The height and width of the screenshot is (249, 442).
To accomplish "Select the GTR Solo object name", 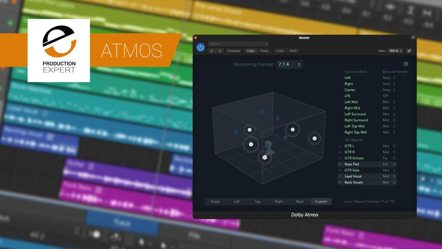I will click(x=352, y=170).
